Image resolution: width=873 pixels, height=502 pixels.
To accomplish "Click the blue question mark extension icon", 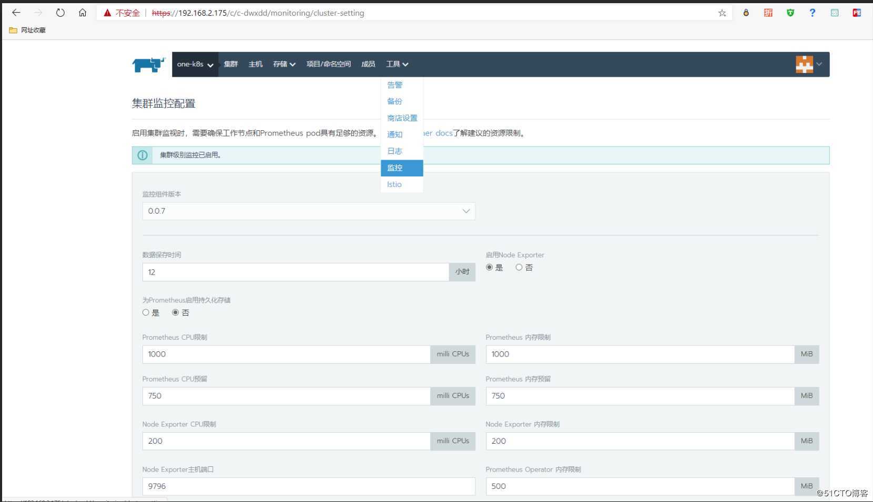I will click(x=813, y=13).
